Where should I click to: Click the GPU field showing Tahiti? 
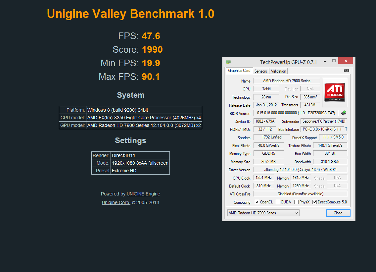point(266,89)
